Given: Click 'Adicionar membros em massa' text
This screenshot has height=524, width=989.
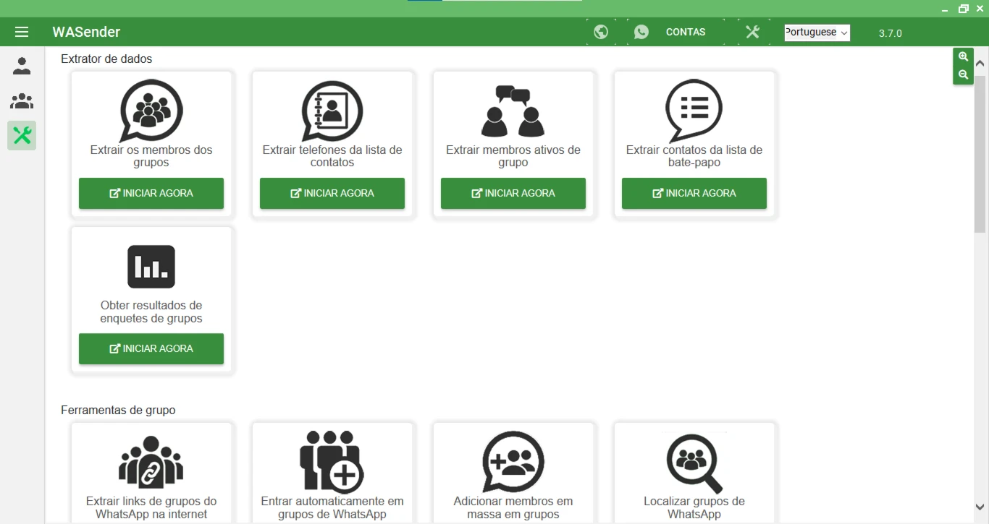Looking at the screenshot, I should pos(513,507).
